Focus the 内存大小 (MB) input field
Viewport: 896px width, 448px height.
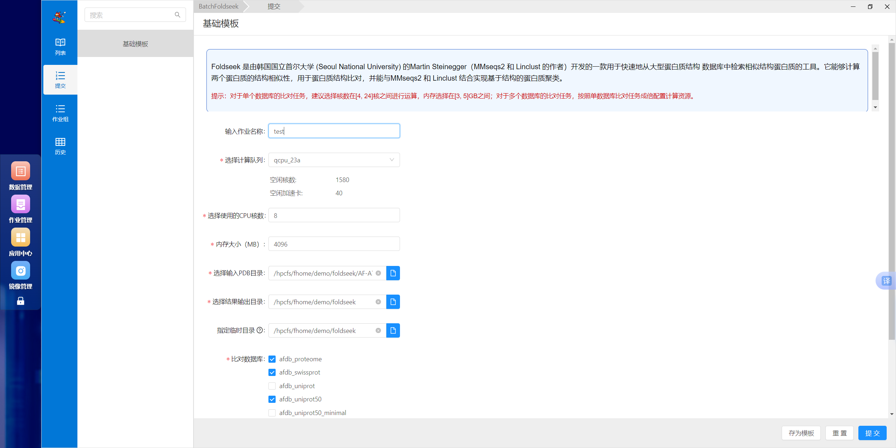point(334,244)
